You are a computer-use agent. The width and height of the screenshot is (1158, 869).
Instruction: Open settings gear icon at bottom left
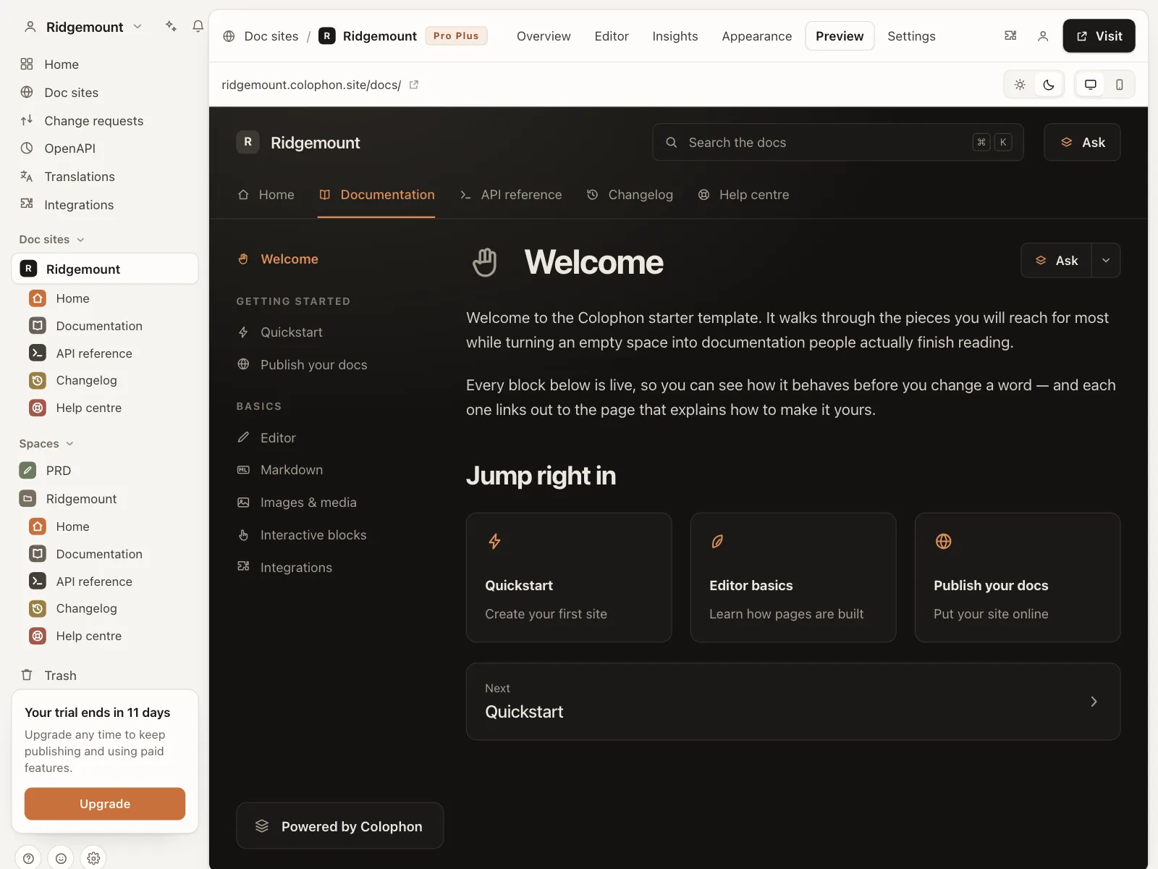tap(93, 858)
